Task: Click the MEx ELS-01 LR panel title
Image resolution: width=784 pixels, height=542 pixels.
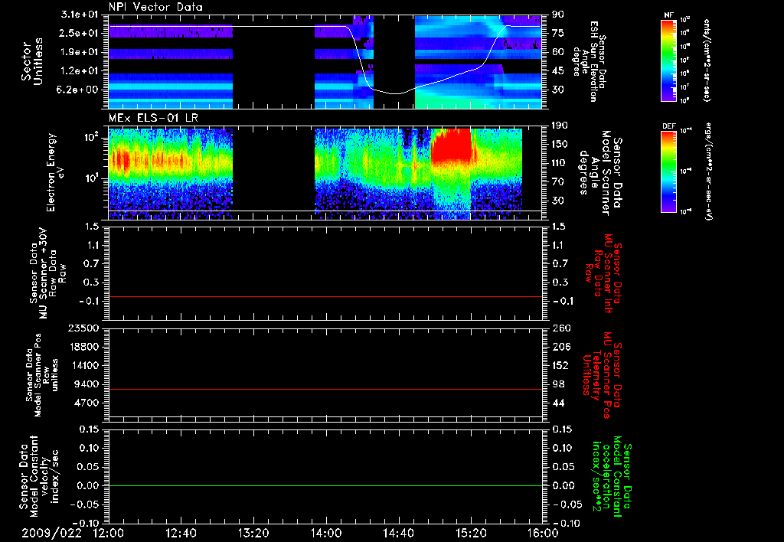Action: click(153, 119)
